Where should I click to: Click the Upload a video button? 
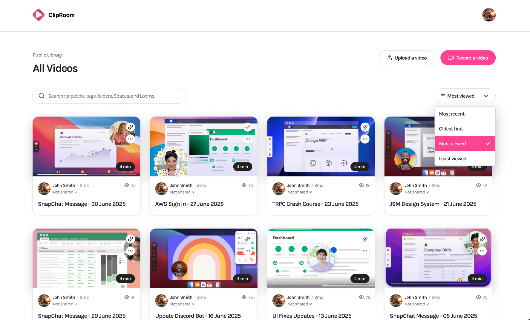point(406,58)
